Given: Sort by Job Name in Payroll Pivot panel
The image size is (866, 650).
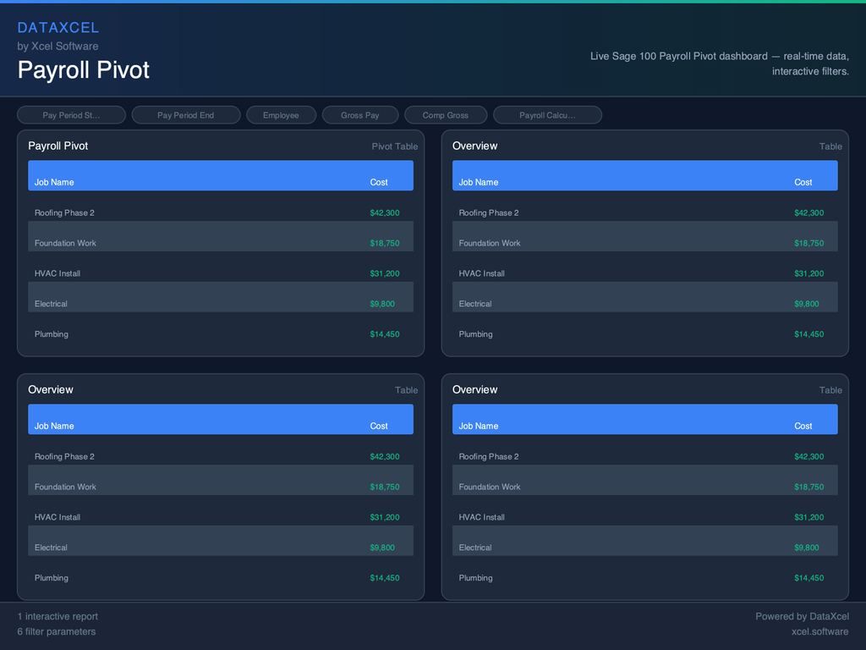Looking at the screenshot, I should (x=54, y=182).
